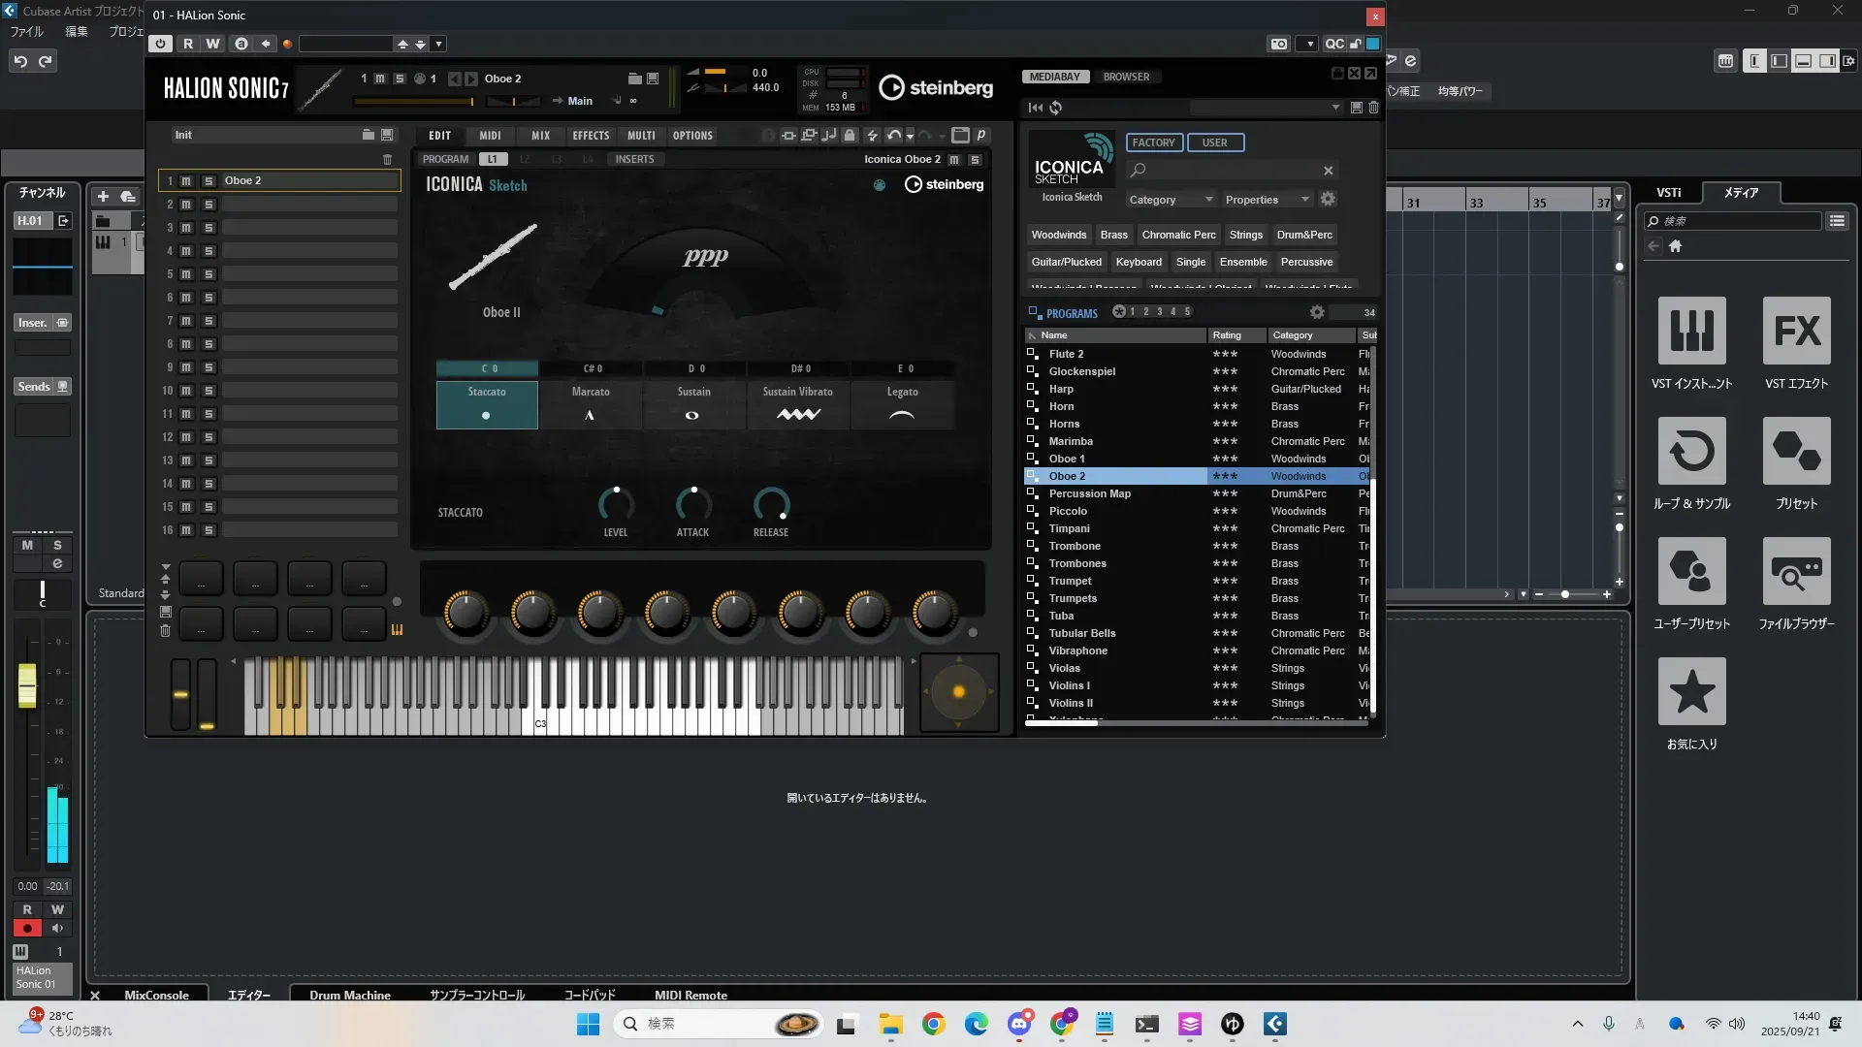Filter by Woodwinds category
The width and height of the screenshot is (1862, 1047).
click(x=1058, y=235)
